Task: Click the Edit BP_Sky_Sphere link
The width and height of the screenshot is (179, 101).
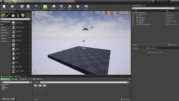Action: (171, 21)
